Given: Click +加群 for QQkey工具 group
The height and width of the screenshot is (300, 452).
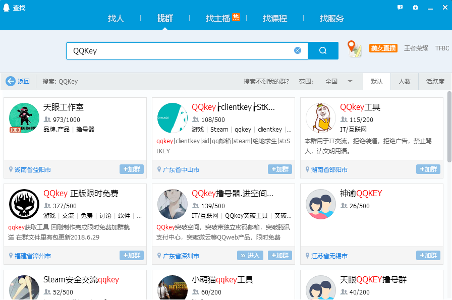Looking at the screenshot, I should [x=428, y=169].
